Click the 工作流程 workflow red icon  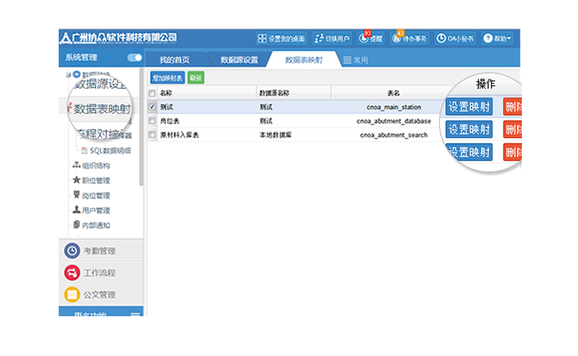(72, 272)
